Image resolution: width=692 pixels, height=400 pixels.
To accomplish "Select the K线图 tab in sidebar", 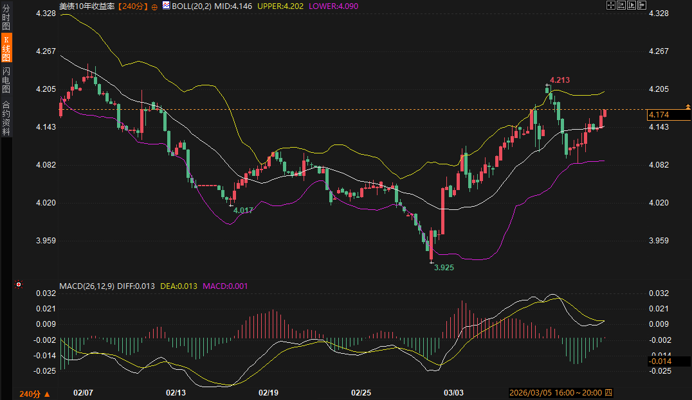I will [x=6, y=49].
